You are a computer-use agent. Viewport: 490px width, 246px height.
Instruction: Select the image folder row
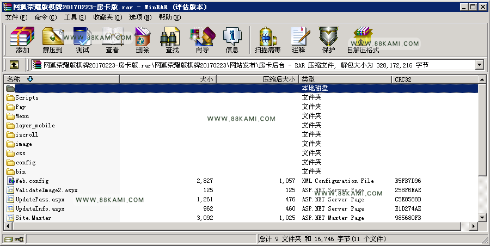point(241,144)
